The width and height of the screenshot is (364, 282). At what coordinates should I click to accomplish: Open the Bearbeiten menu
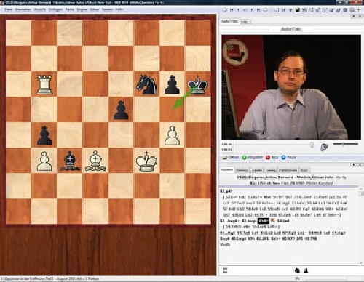tap(23, 9)
